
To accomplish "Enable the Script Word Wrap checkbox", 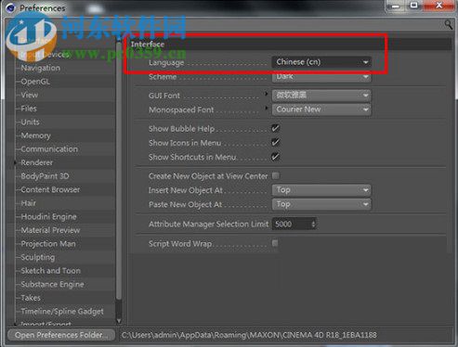I will (275, 243).
